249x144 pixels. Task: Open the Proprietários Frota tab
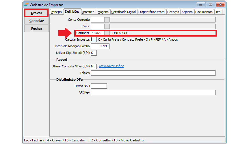(x=151, y=12)
